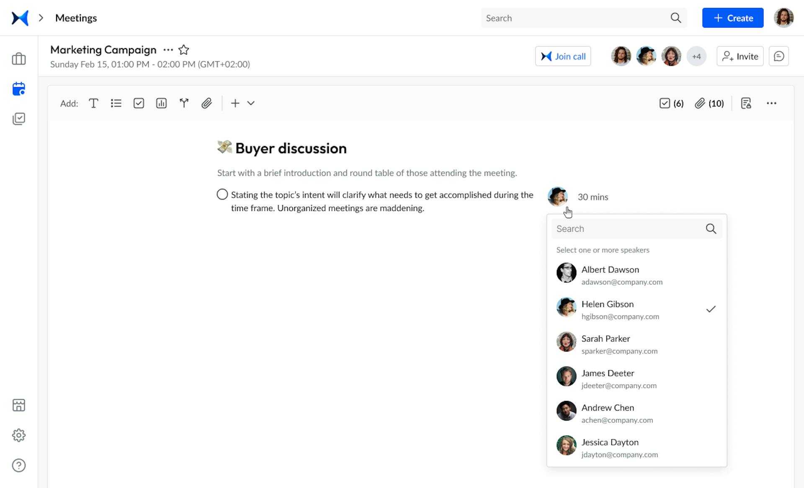Click the Invite button
The height and width of the screenshot is (488, 804).
pyautogui.click(x=740, y=56)
